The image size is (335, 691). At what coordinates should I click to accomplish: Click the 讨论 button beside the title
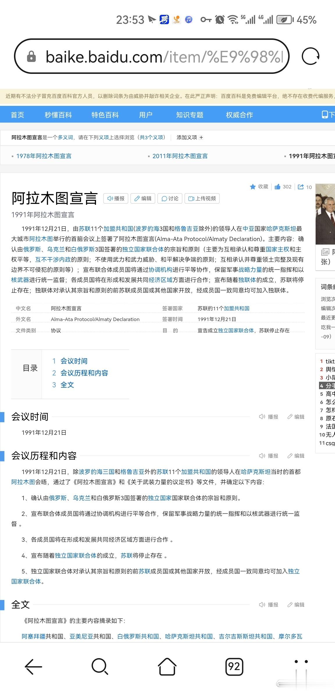[170, 198]
